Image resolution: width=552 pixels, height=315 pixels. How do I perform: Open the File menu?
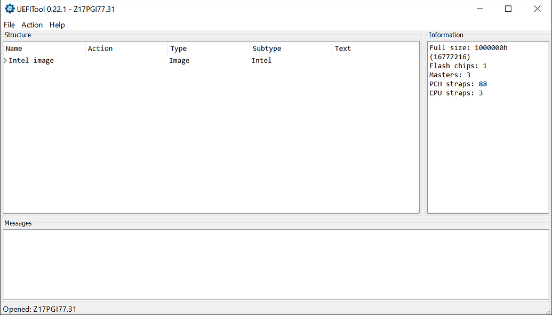[x=9, y=25]
